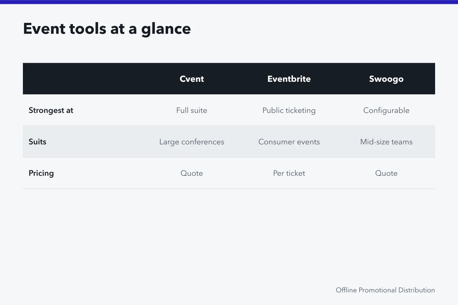Image resolution: width=458 pixels, height=305 pixels.
Task: Select the Swoogo column header
Action: coord(386,79)
